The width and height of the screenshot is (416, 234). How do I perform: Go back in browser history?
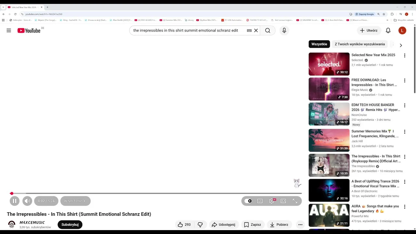(x=4, y=14)
